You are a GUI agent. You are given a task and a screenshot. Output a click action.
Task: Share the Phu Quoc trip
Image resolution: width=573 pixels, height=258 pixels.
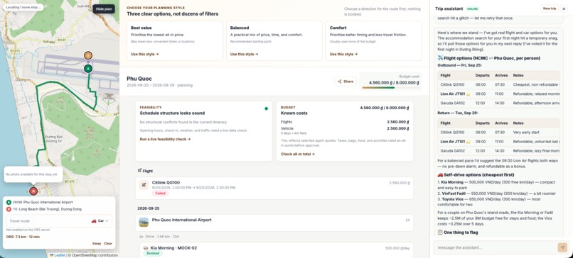click(346, 82)
